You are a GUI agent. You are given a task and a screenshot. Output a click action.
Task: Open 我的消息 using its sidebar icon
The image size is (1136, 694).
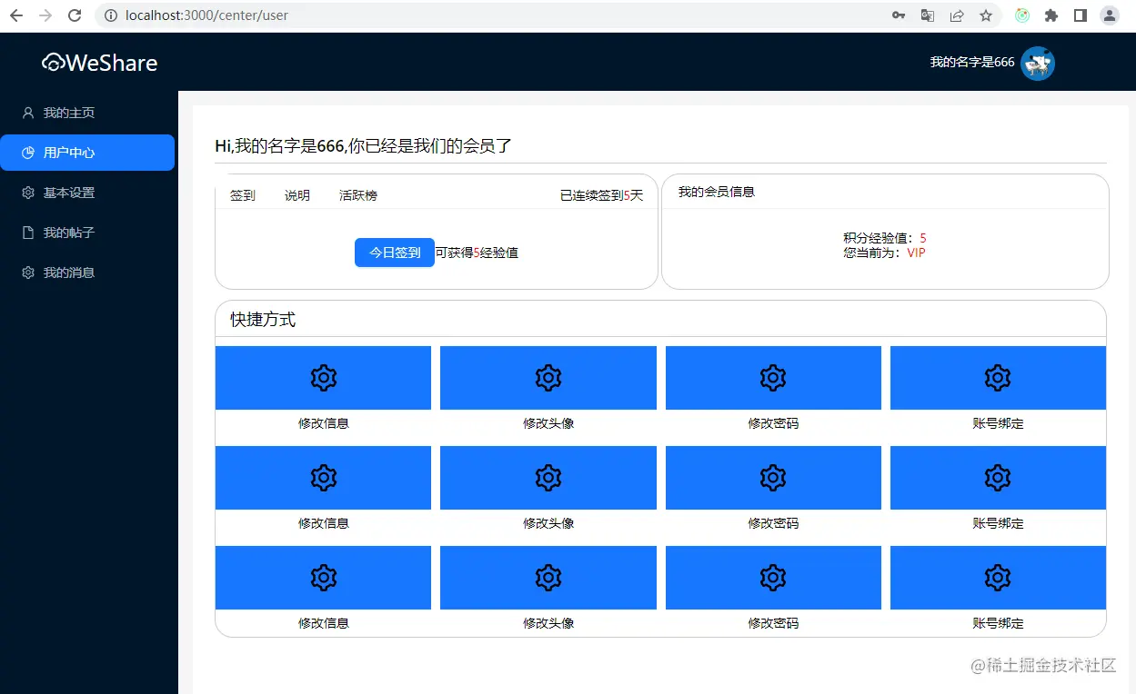pyautogui.click(x=27, y=273)
